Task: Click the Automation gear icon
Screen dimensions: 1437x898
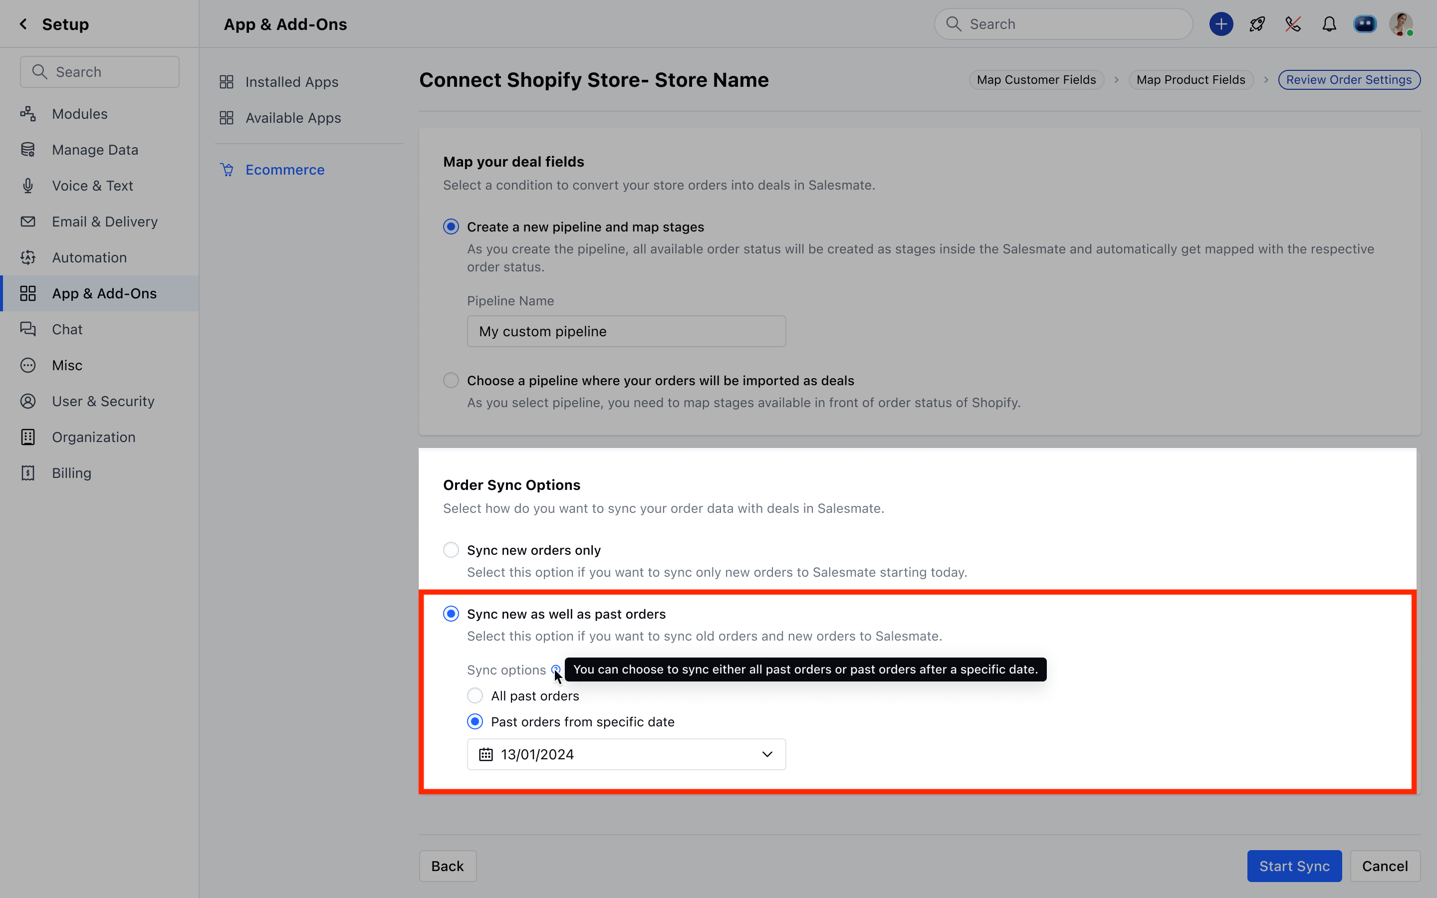Action: point(28,257)
